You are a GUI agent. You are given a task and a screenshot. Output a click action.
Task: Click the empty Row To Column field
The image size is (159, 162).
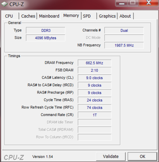[94, 137]
